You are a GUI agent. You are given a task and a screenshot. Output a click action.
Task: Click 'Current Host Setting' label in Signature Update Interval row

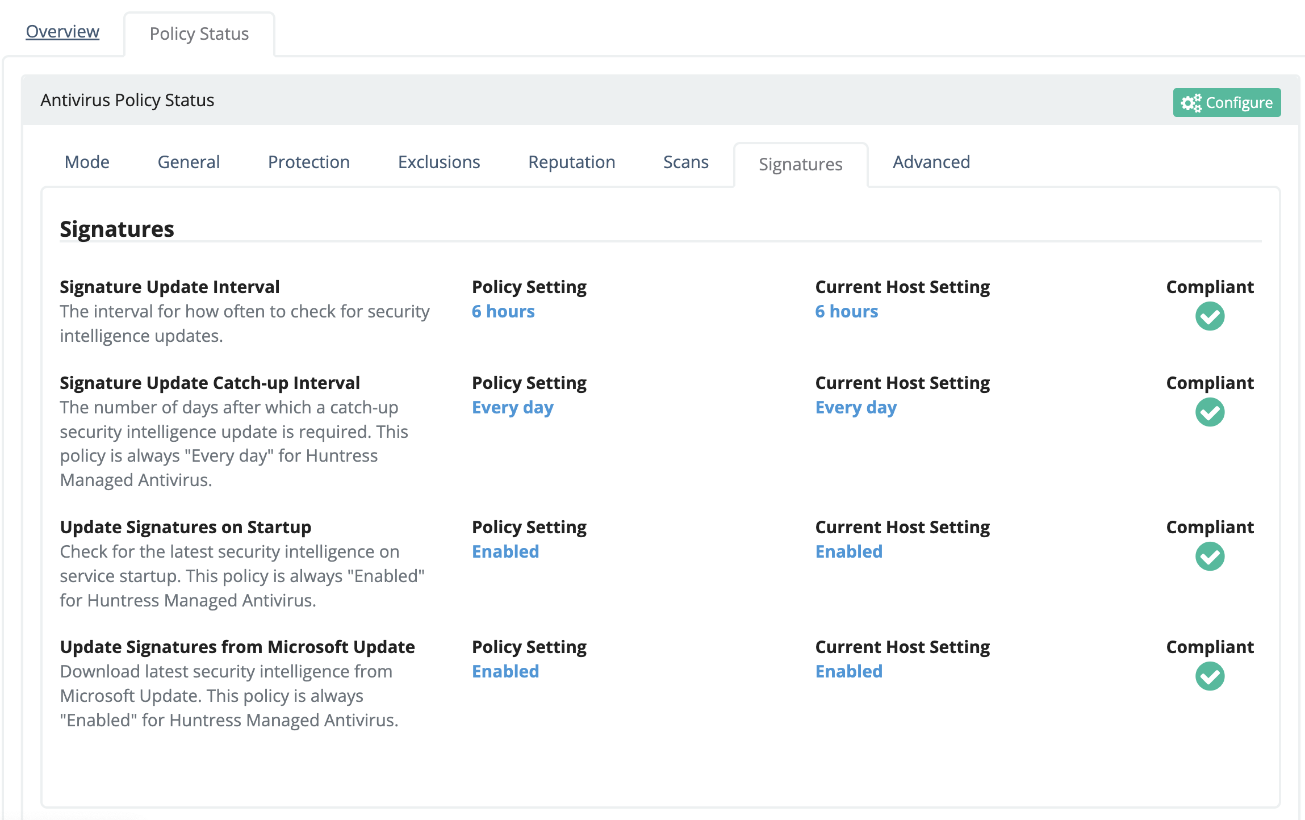coord(902,287)
